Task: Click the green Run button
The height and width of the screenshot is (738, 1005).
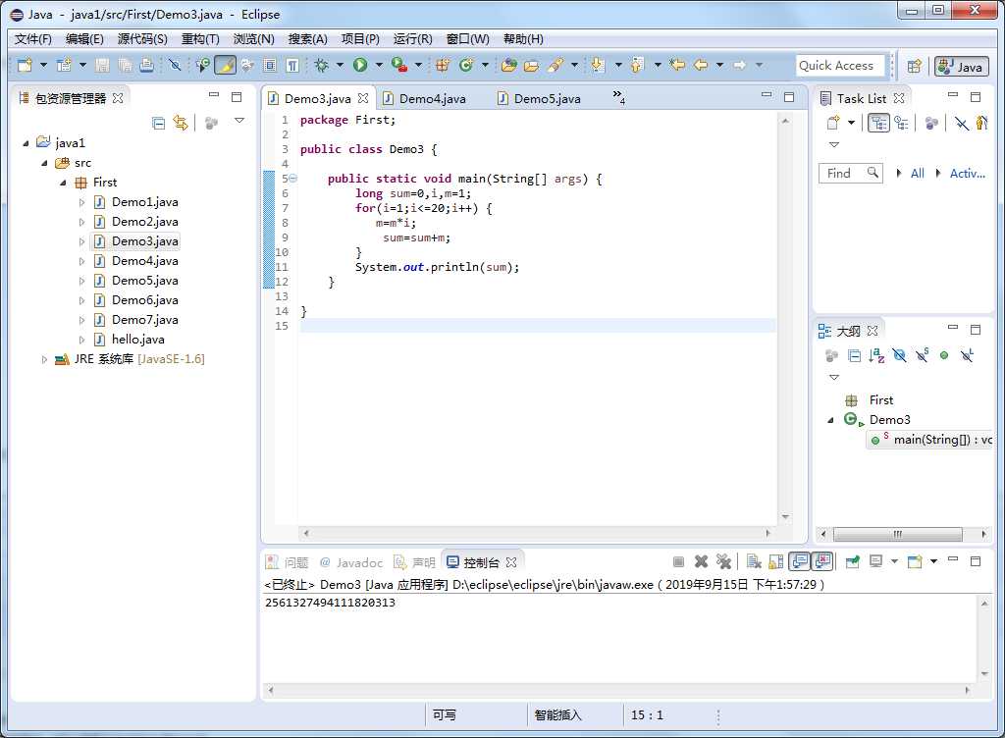Action: (360, 65)
